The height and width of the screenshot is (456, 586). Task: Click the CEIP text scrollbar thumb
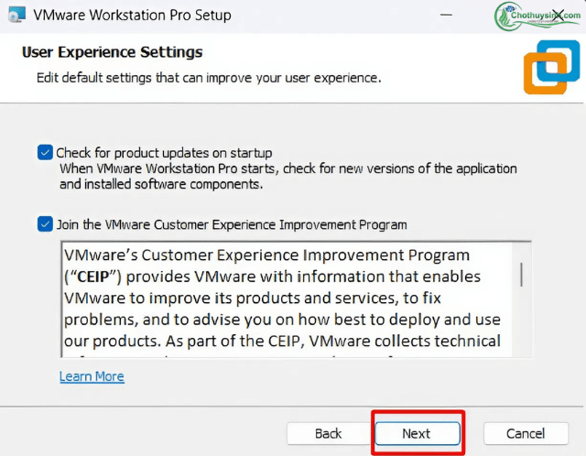pos(521,275)
